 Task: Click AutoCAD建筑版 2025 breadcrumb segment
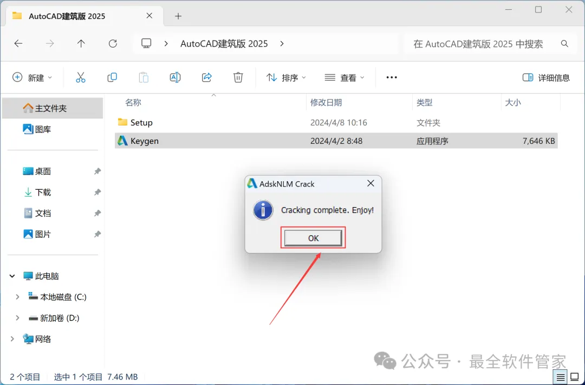[x=224, y=44]
